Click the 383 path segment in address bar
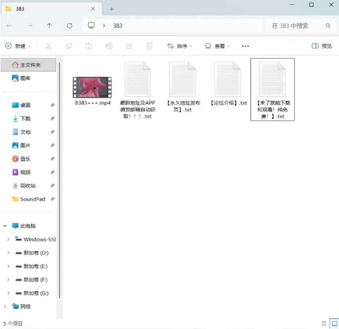 click(118, 26)
